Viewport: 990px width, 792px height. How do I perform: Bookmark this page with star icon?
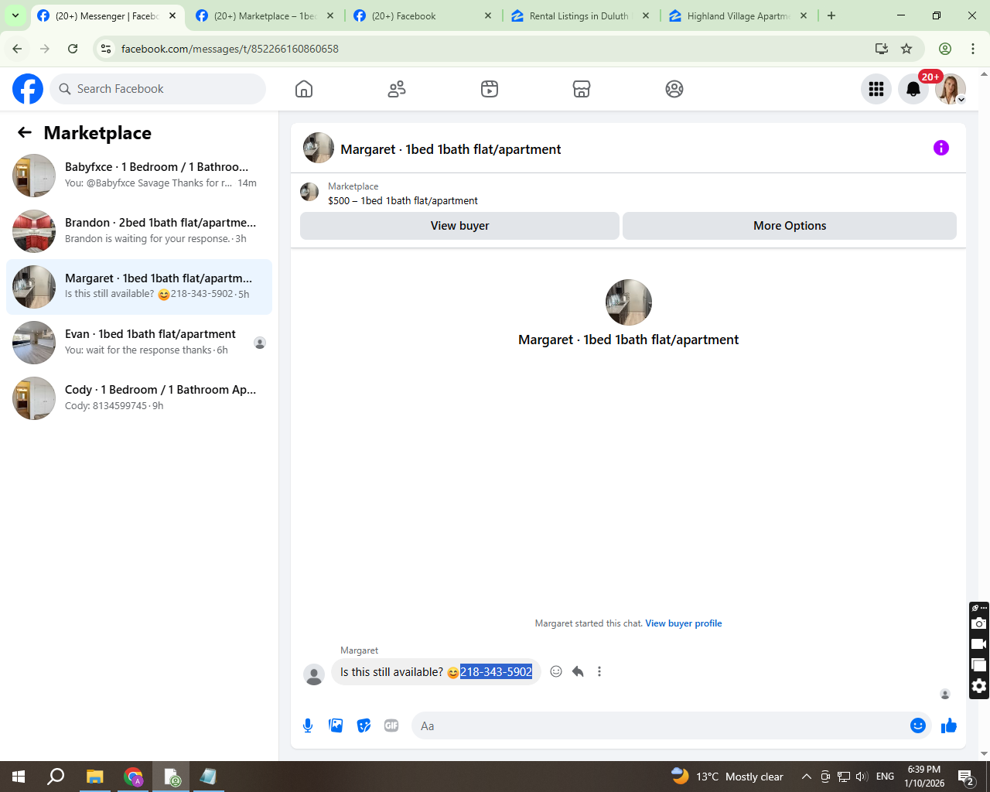coord(906,49)
